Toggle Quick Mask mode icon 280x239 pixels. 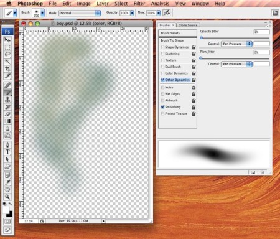pyautogui.click(x=7, y=222)
